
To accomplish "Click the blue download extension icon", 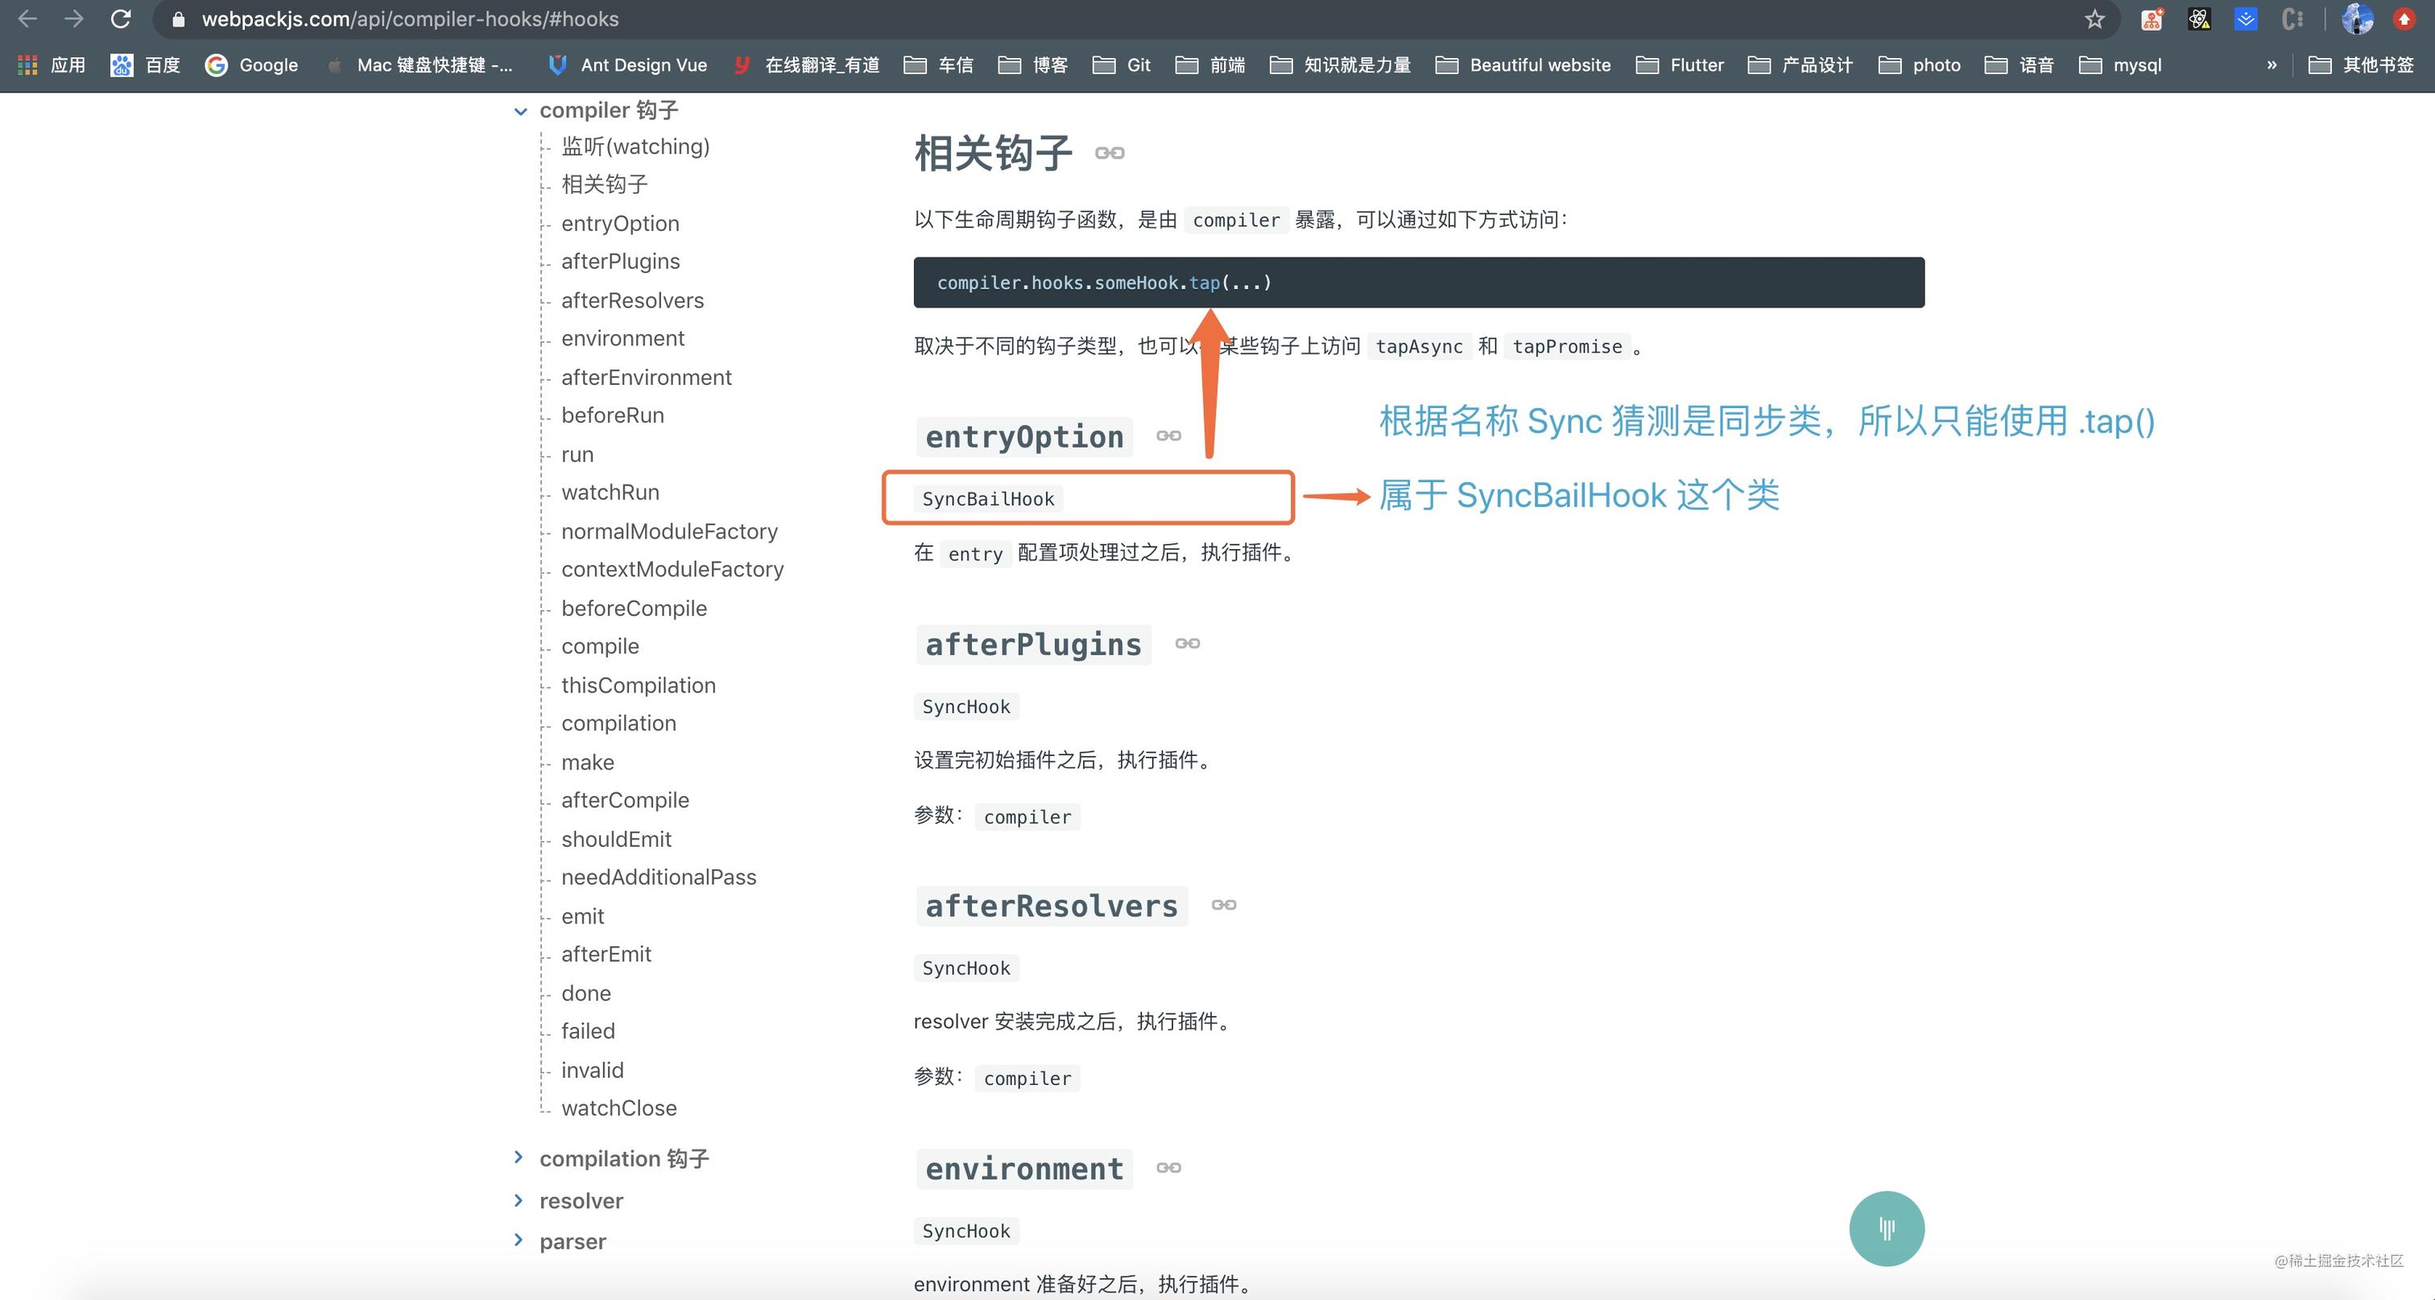I will (2246, 19).
